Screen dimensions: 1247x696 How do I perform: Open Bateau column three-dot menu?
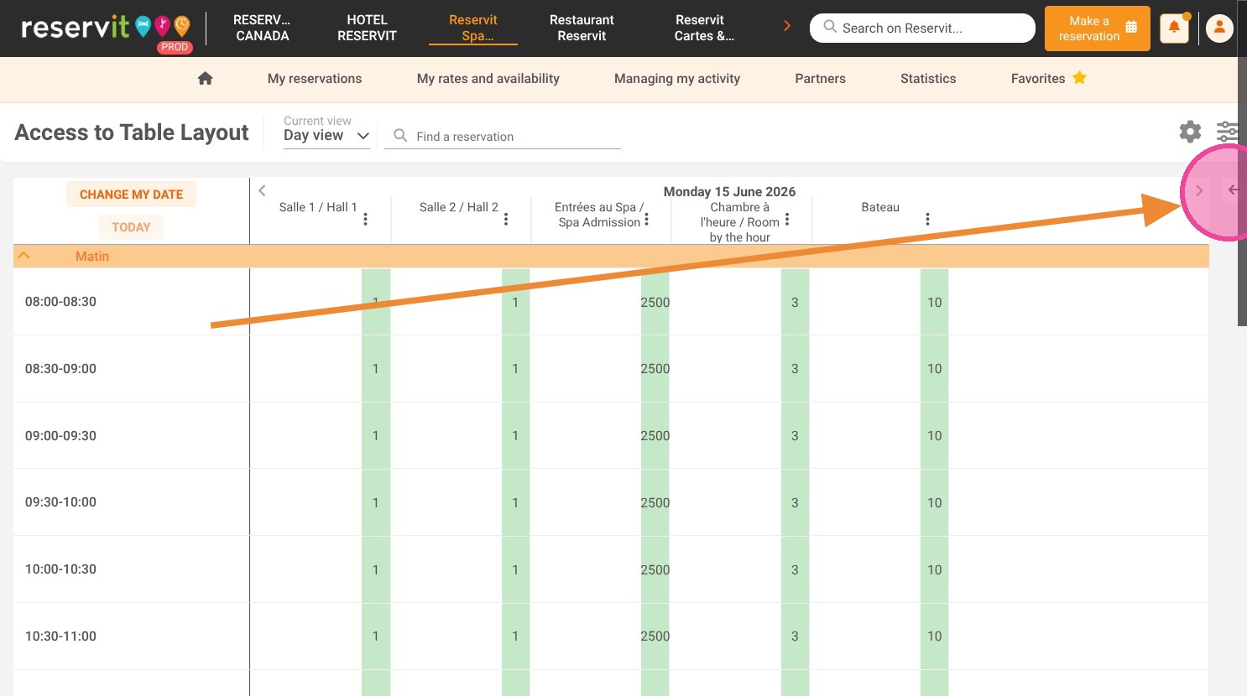point(927,219)
